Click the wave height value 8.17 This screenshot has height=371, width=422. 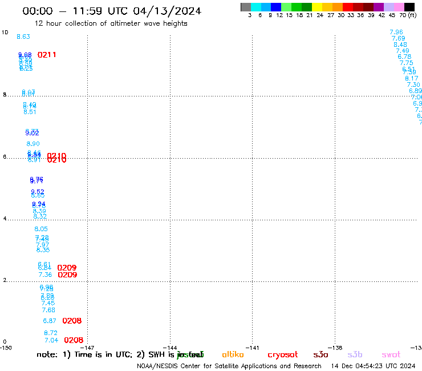click(x=412, y=79)
